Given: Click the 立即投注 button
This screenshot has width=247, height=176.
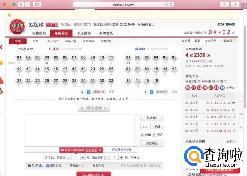Looking at the screenshot, I should 94,174.
